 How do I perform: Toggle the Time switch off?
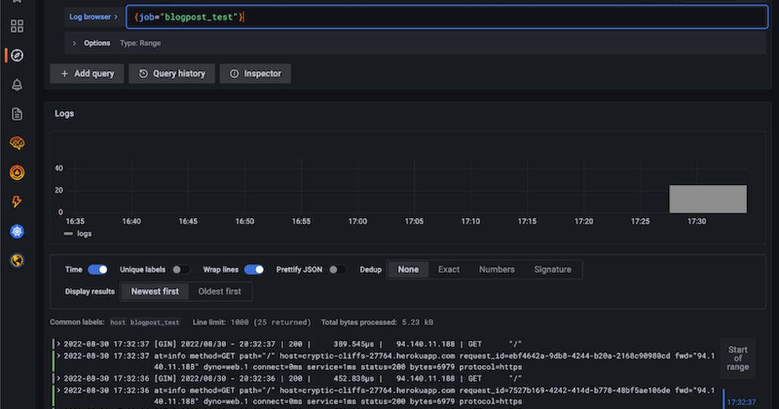coord(97,269)
